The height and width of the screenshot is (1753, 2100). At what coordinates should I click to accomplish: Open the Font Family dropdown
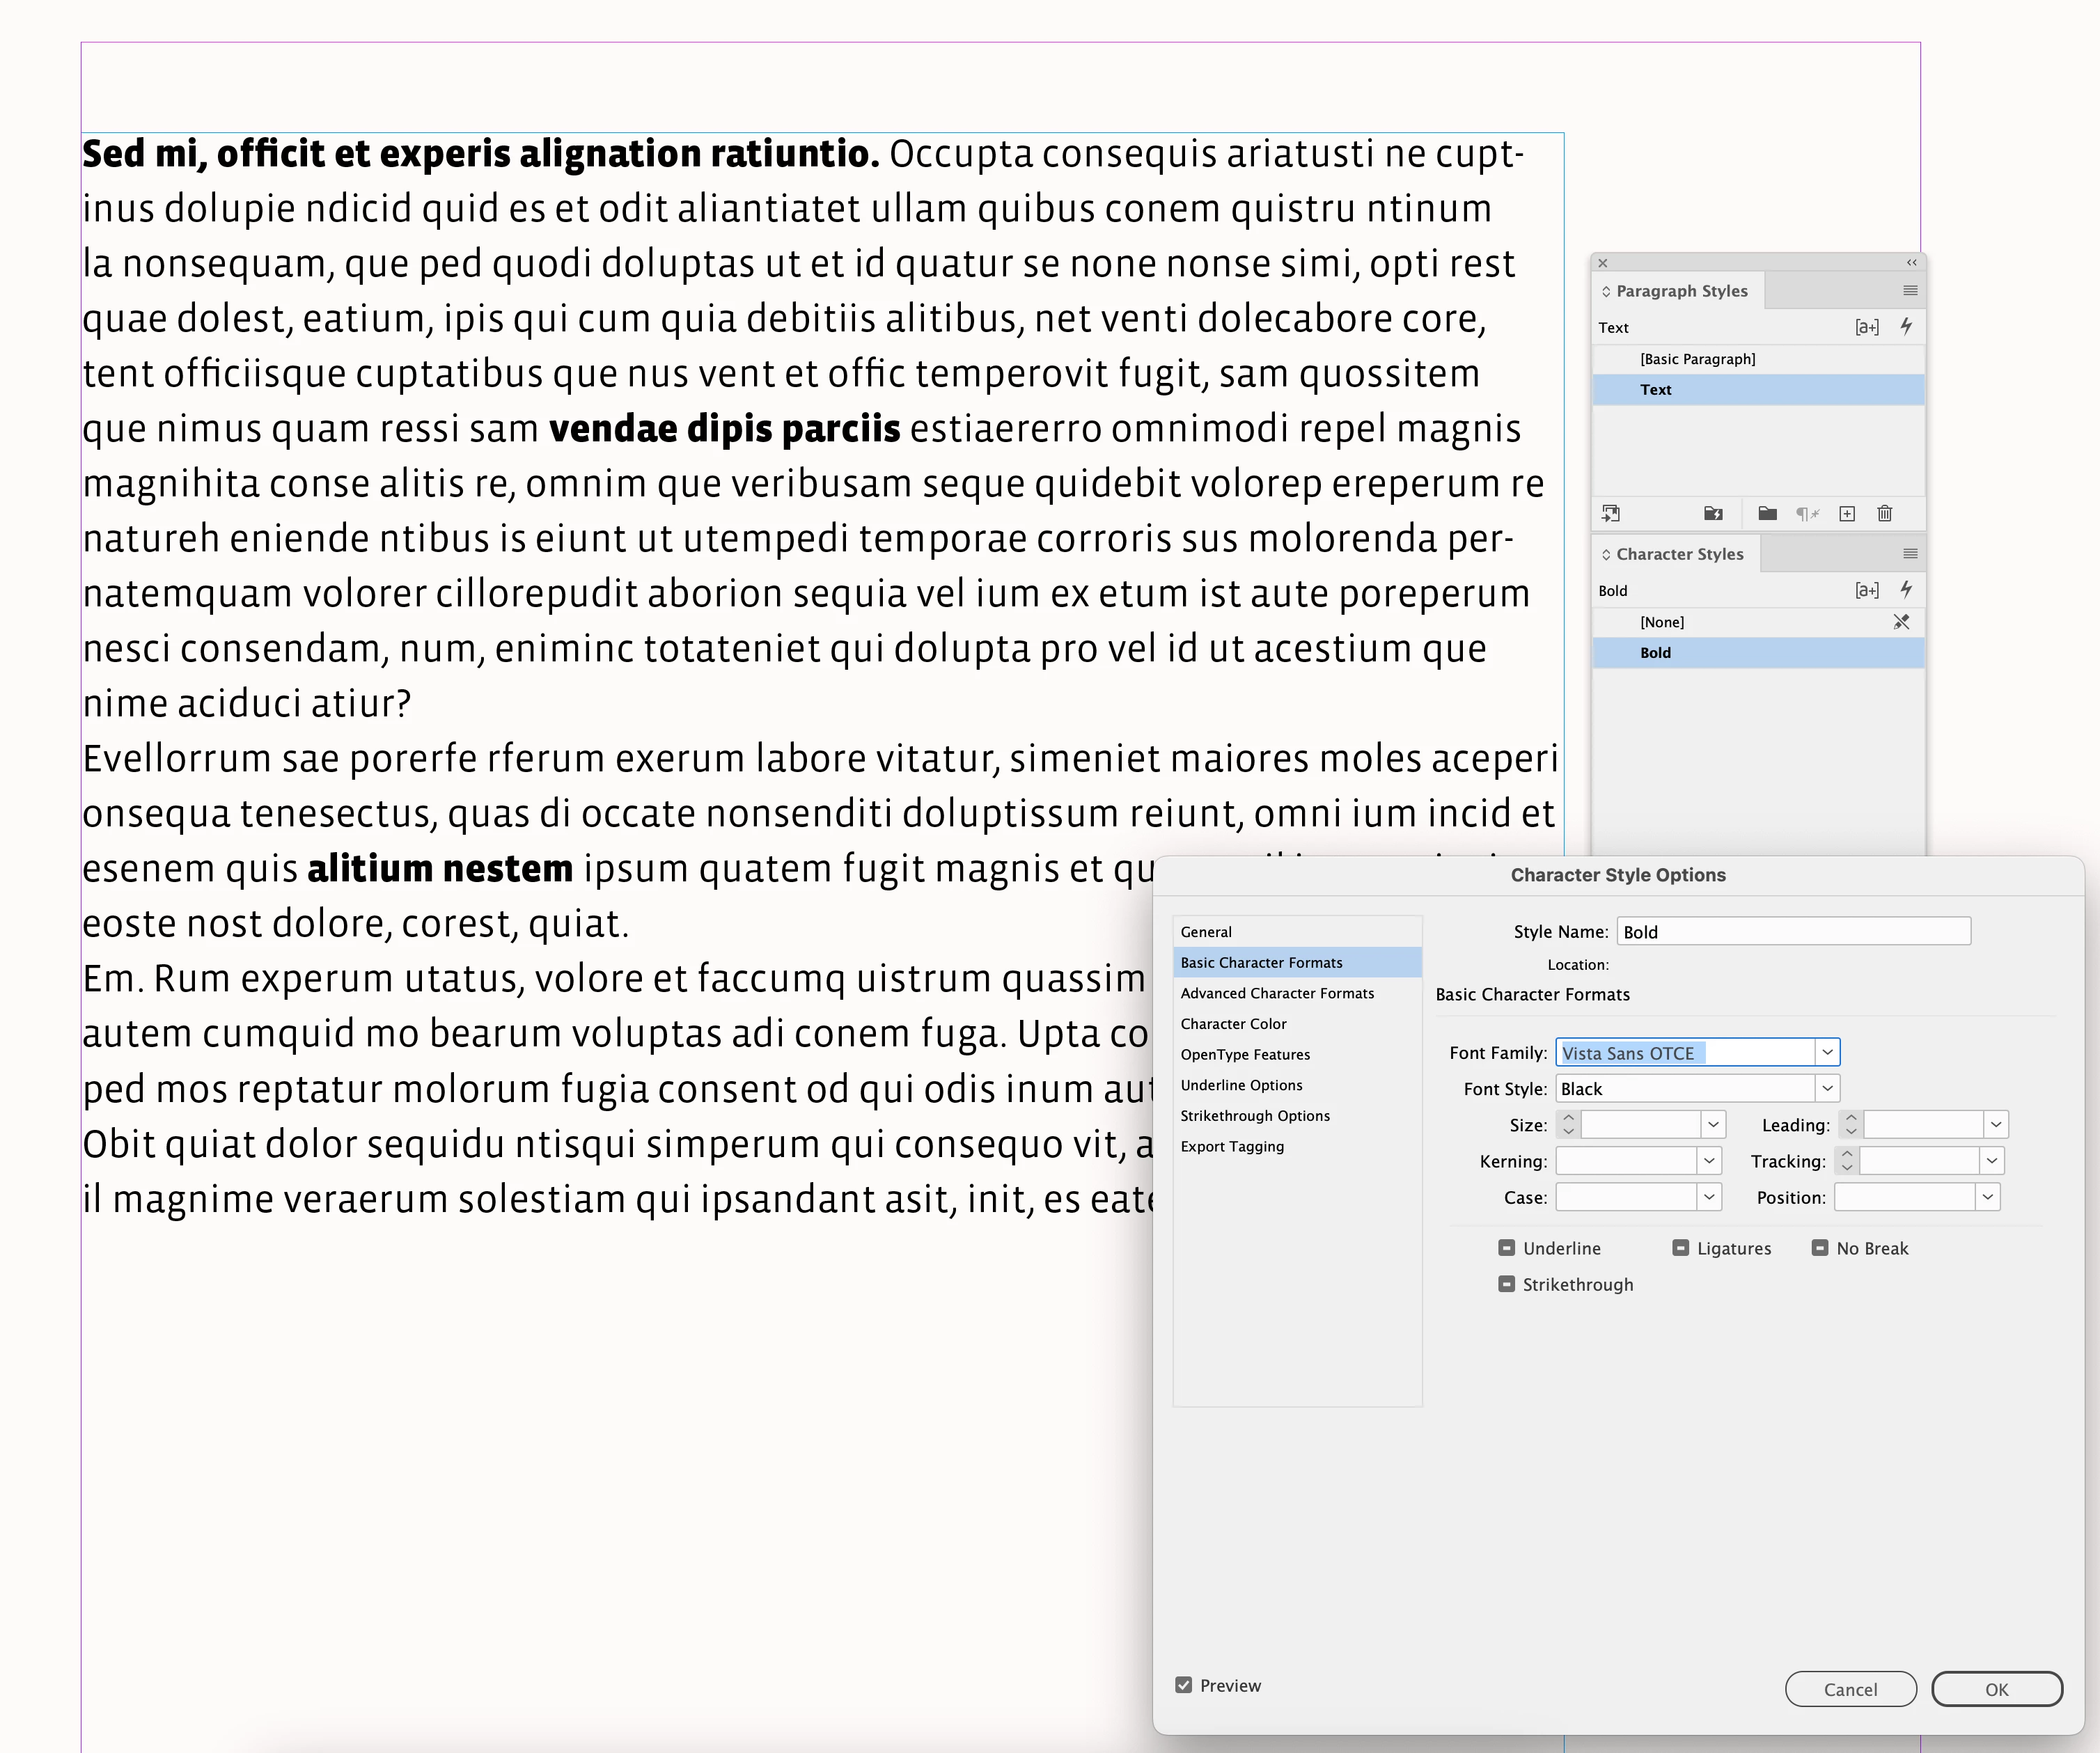(x=1827, y=1053)
